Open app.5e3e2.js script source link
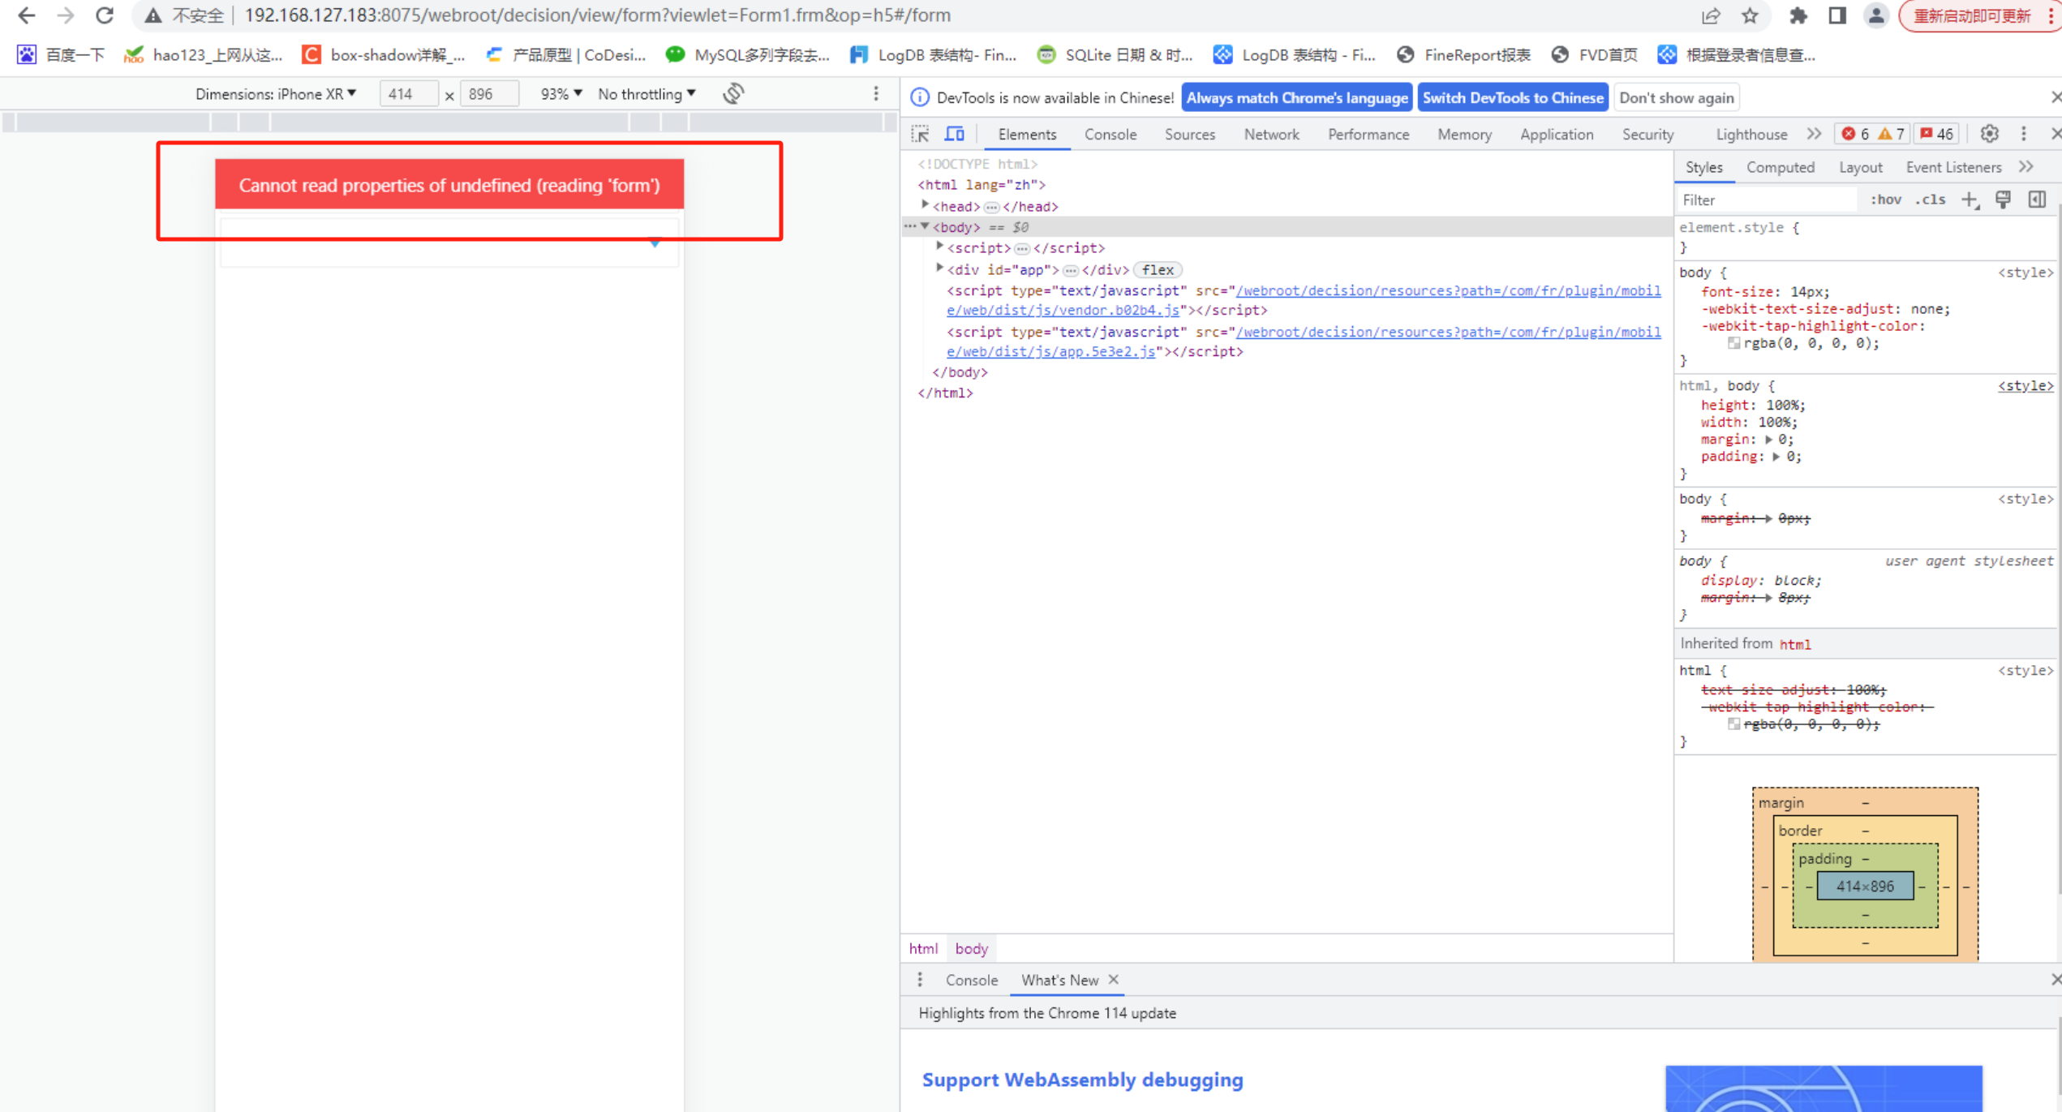 (1304, 341)
